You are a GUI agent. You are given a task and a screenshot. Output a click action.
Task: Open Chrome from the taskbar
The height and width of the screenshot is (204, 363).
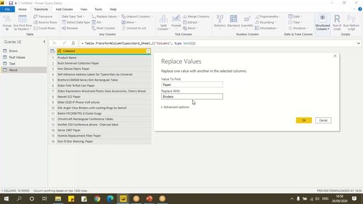[x=97, y=198]
